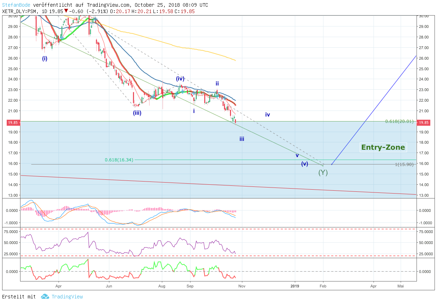Select the parenthesized (i) wave label

[45, 59]
